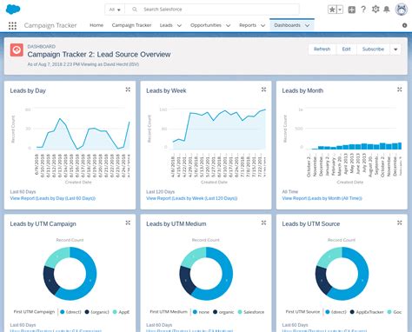Screen dimensions: 412x332
Task: Select the Dashboards tab
Action: tap(287, 25)
